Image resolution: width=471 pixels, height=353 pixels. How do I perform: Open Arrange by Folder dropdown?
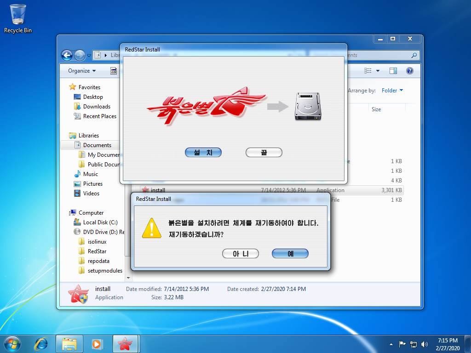click(392, 91)
